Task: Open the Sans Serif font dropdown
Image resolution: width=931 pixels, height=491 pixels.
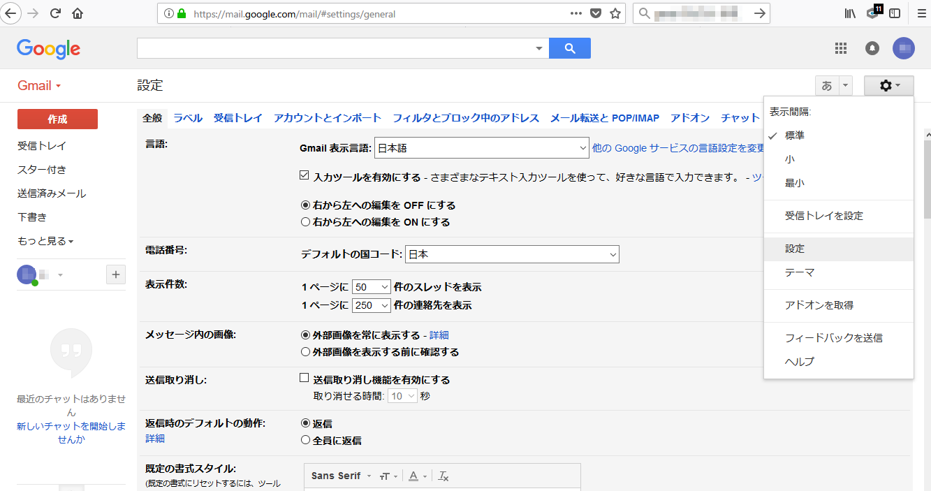Action: click(x=341, y=476)
